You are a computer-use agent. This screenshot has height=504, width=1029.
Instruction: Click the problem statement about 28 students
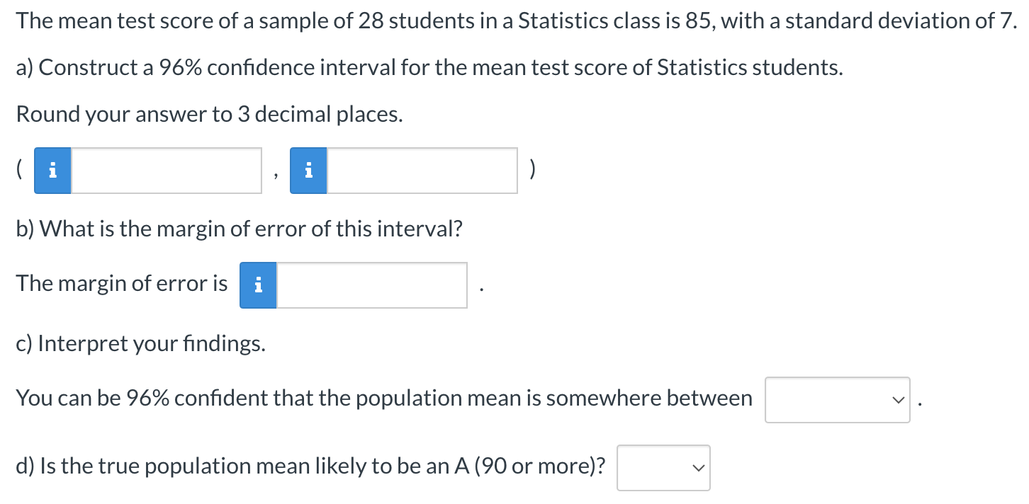click(x=517, y=22)
